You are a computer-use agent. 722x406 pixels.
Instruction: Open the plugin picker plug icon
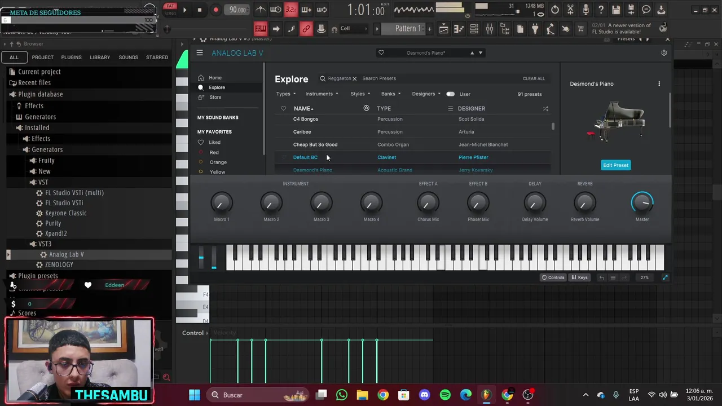535,29
